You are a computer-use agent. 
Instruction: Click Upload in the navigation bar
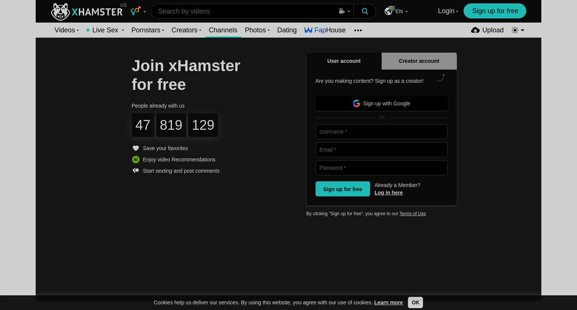[x=487, y=30]
